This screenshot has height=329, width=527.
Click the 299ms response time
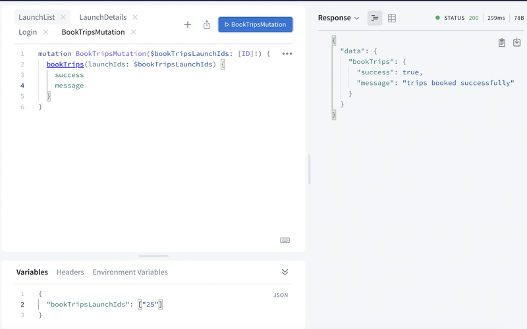pyautogui.click(x=496, y=18)
